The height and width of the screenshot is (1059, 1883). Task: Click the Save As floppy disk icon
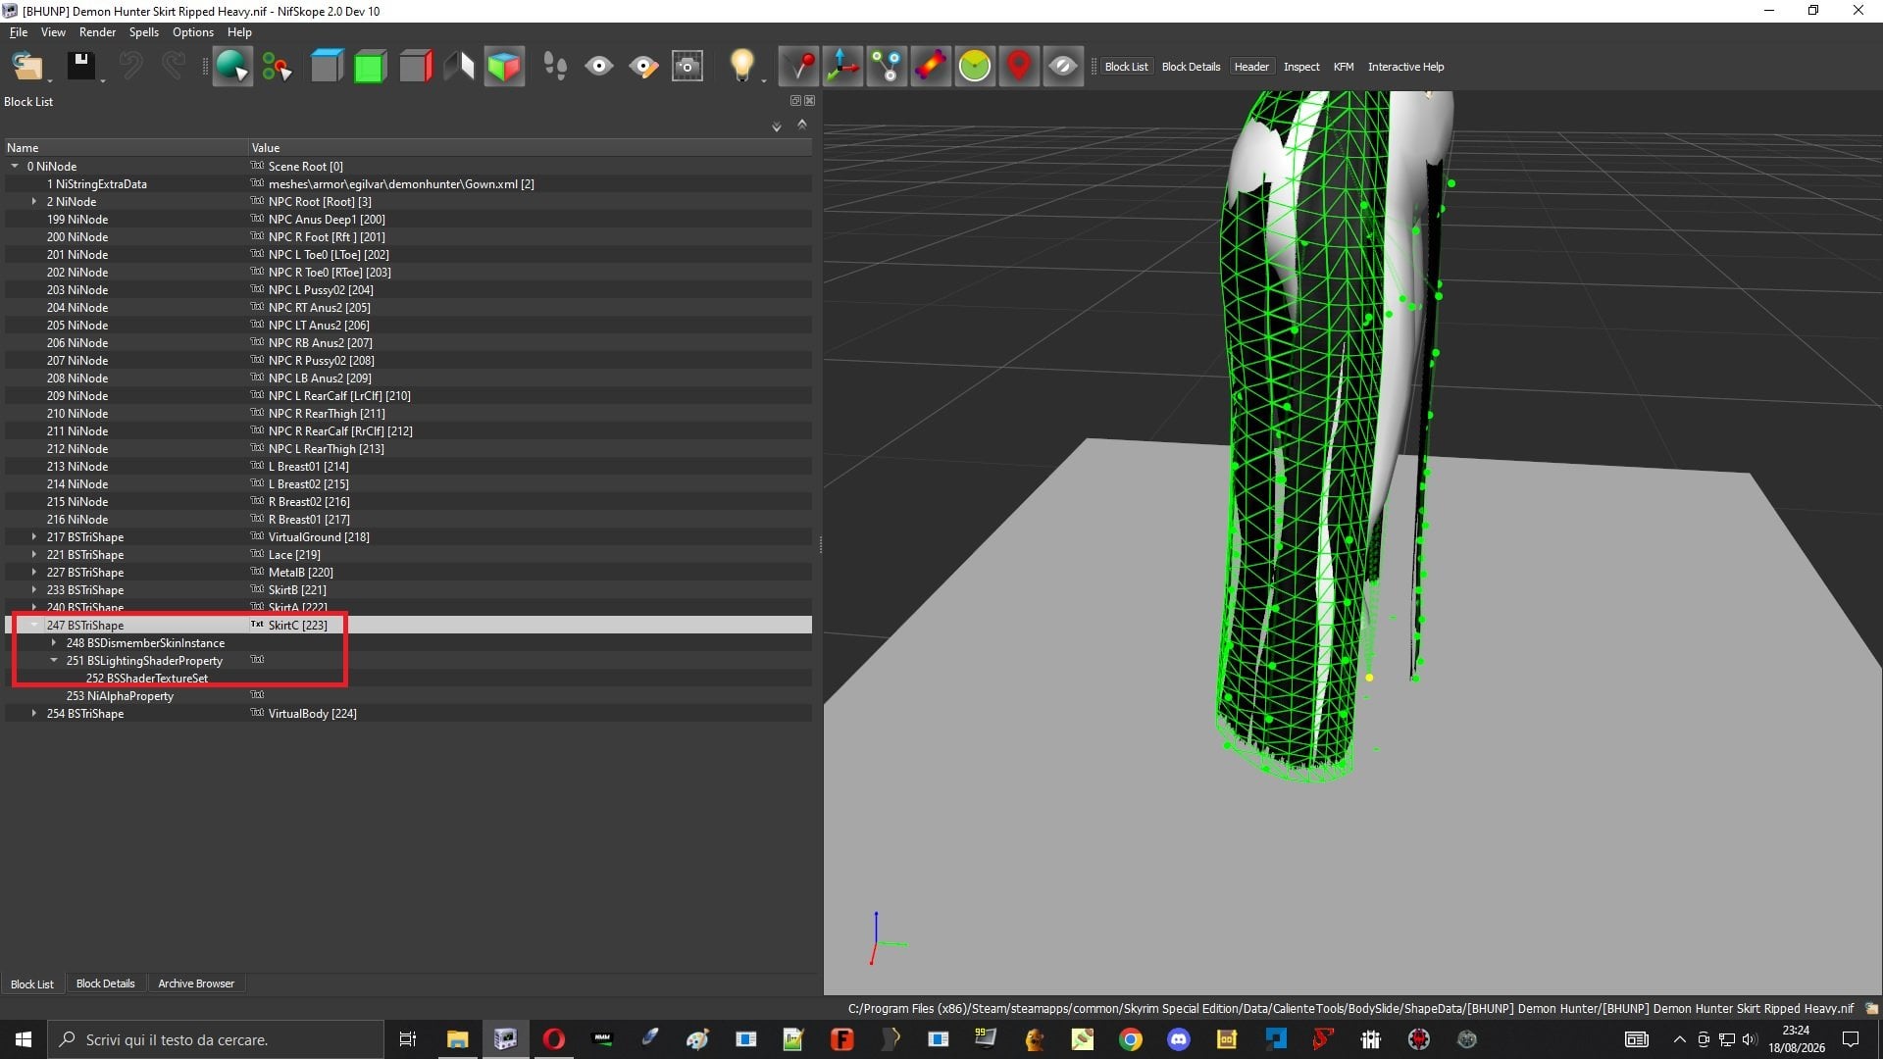[80, 67]
